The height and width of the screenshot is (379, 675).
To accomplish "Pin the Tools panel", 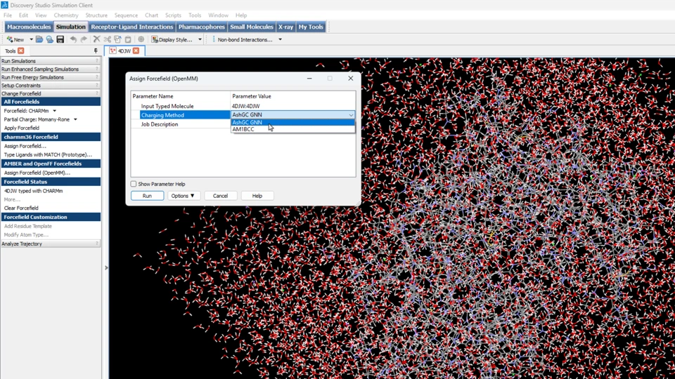I will point(96,51).
